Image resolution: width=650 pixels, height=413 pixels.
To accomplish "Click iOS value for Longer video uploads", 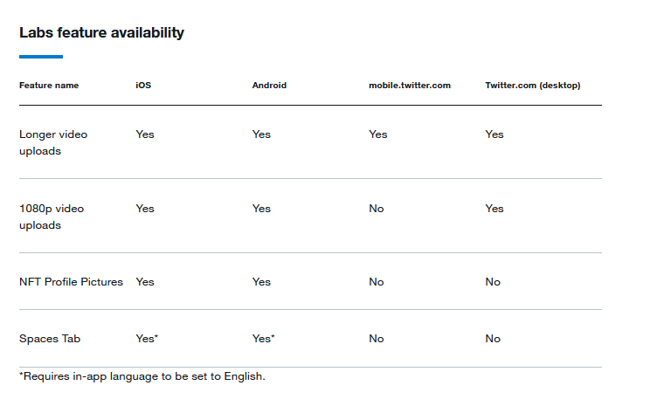I will point(145,134).
